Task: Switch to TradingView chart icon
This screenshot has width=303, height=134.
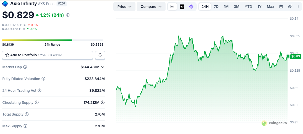Action: (182, 6)
